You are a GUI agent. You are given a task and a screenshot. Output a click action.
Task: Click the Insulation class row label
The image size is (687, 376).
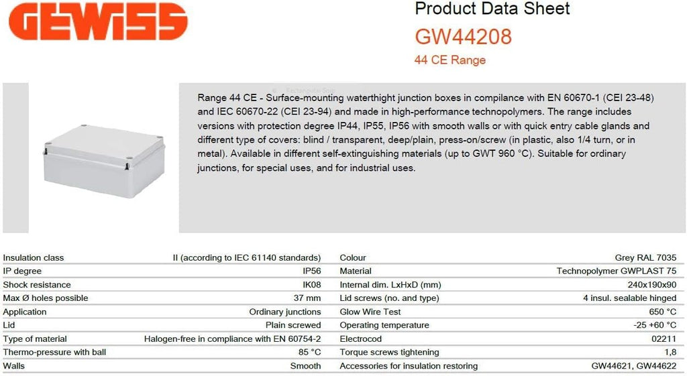[34, 257]
